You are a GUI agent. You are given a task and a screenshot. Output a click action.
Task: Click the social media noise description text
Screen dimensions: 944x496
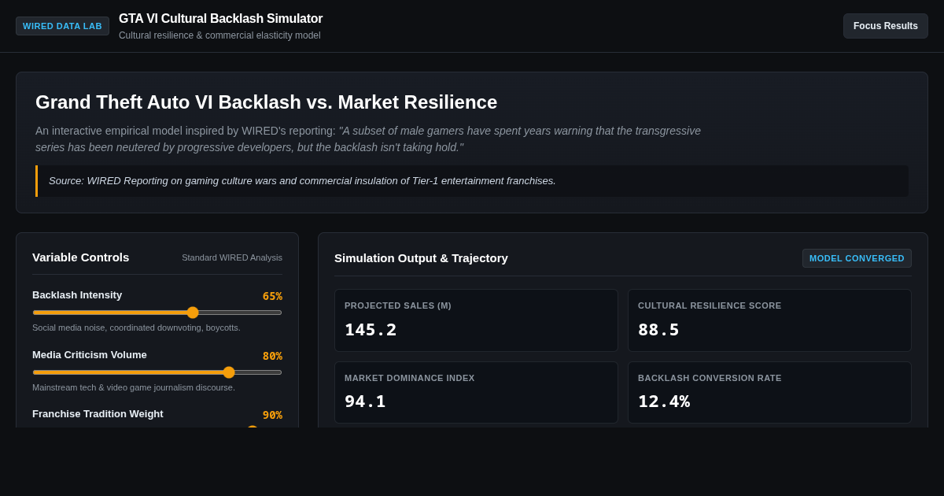(136, 328)
